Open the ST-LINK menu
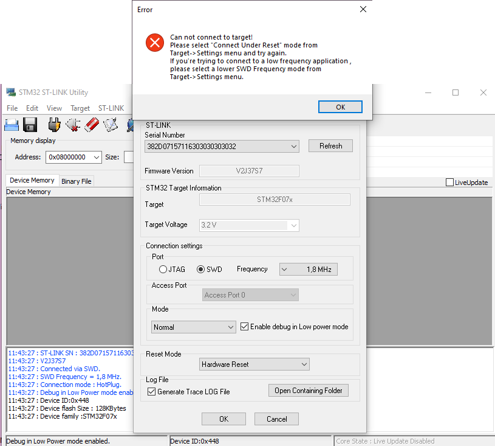 [111, 108]
